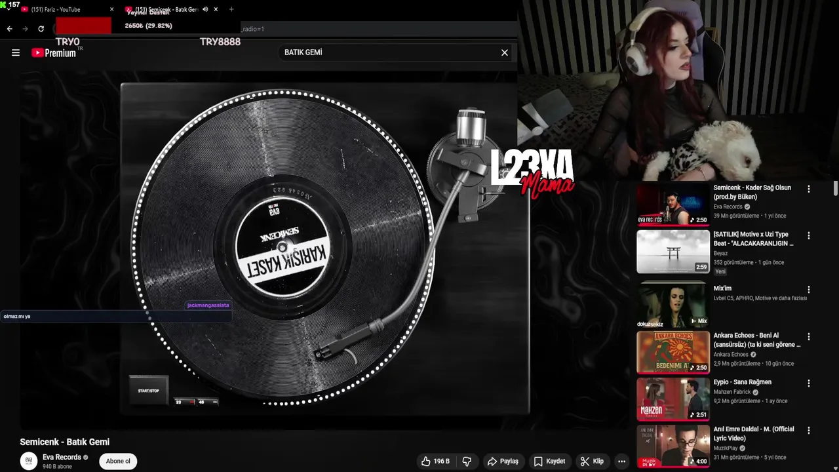Click the Semicenk - Batık Gemi video title

[65, 442]
